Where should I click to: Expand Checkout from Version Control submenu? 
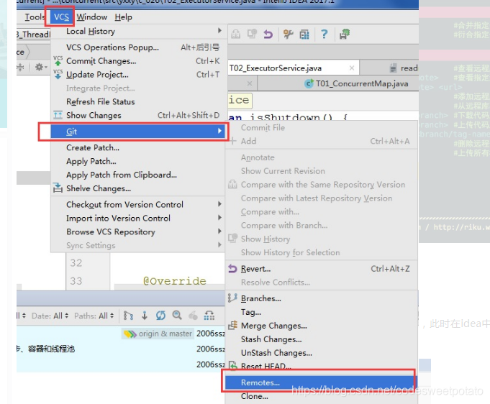tap(137, 204)
